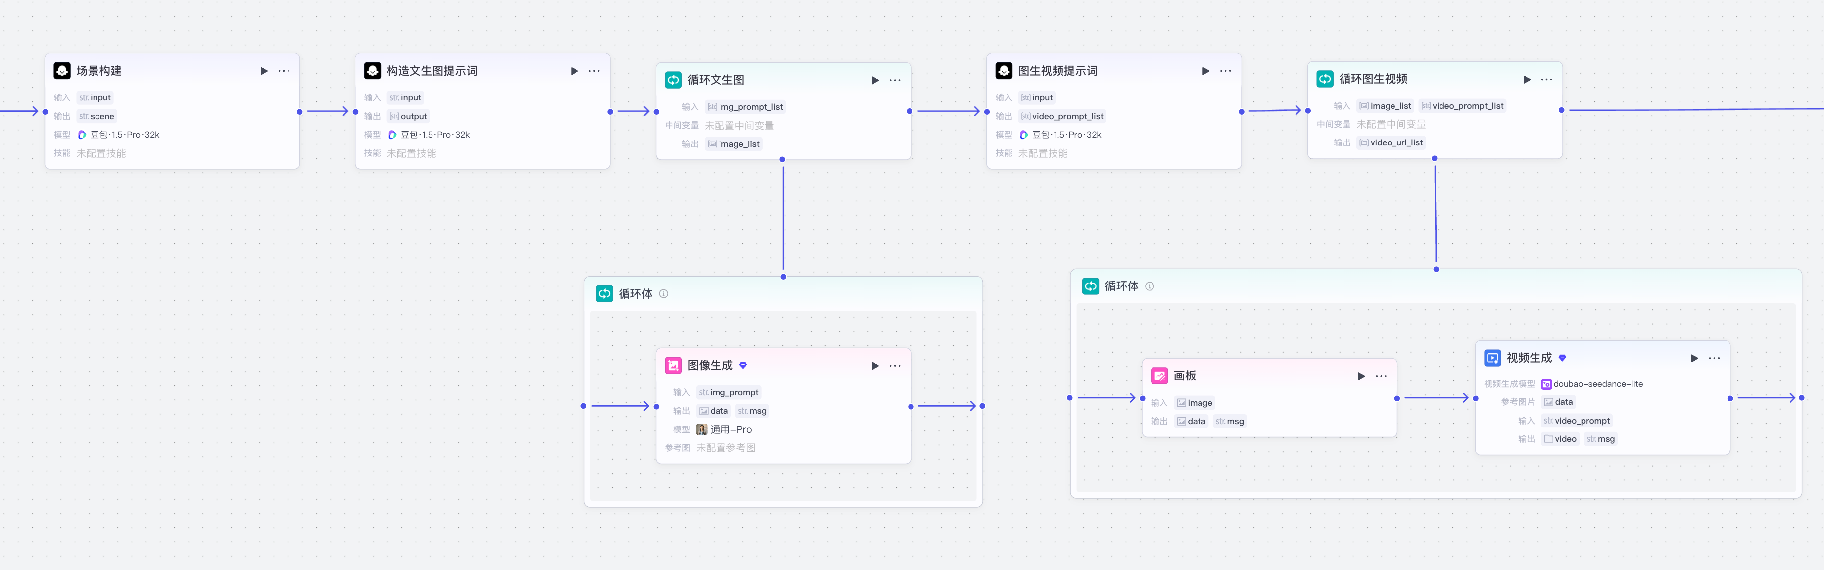
Task: Open more options on 视频生成 node
Action: click(x=1714, y=358)
